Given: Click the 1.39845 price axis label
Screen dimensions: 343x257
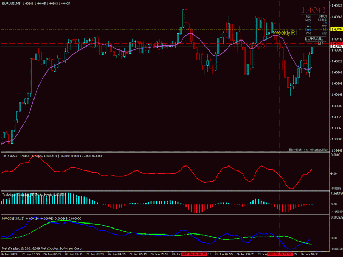Looking at the screenshot, I should 337,150.
